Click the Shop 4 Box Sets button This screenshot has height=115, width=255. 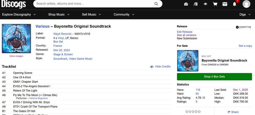click(x=214, y=76)
